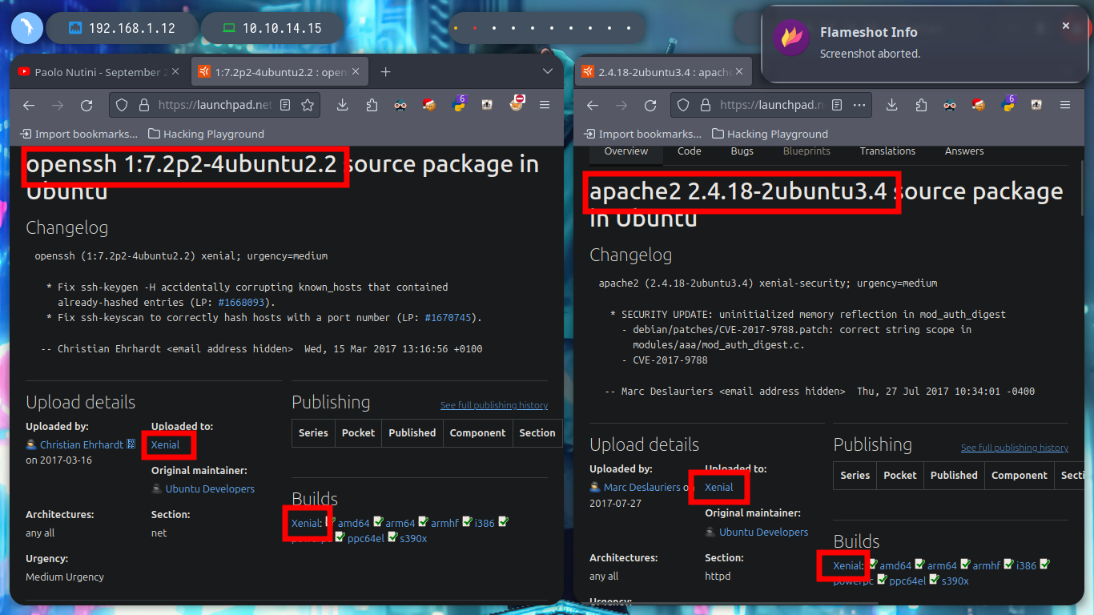Click Santa cookie extension icon in openssh window
The height and width of the screenshot is (615, 1094).
click(429, 105)
